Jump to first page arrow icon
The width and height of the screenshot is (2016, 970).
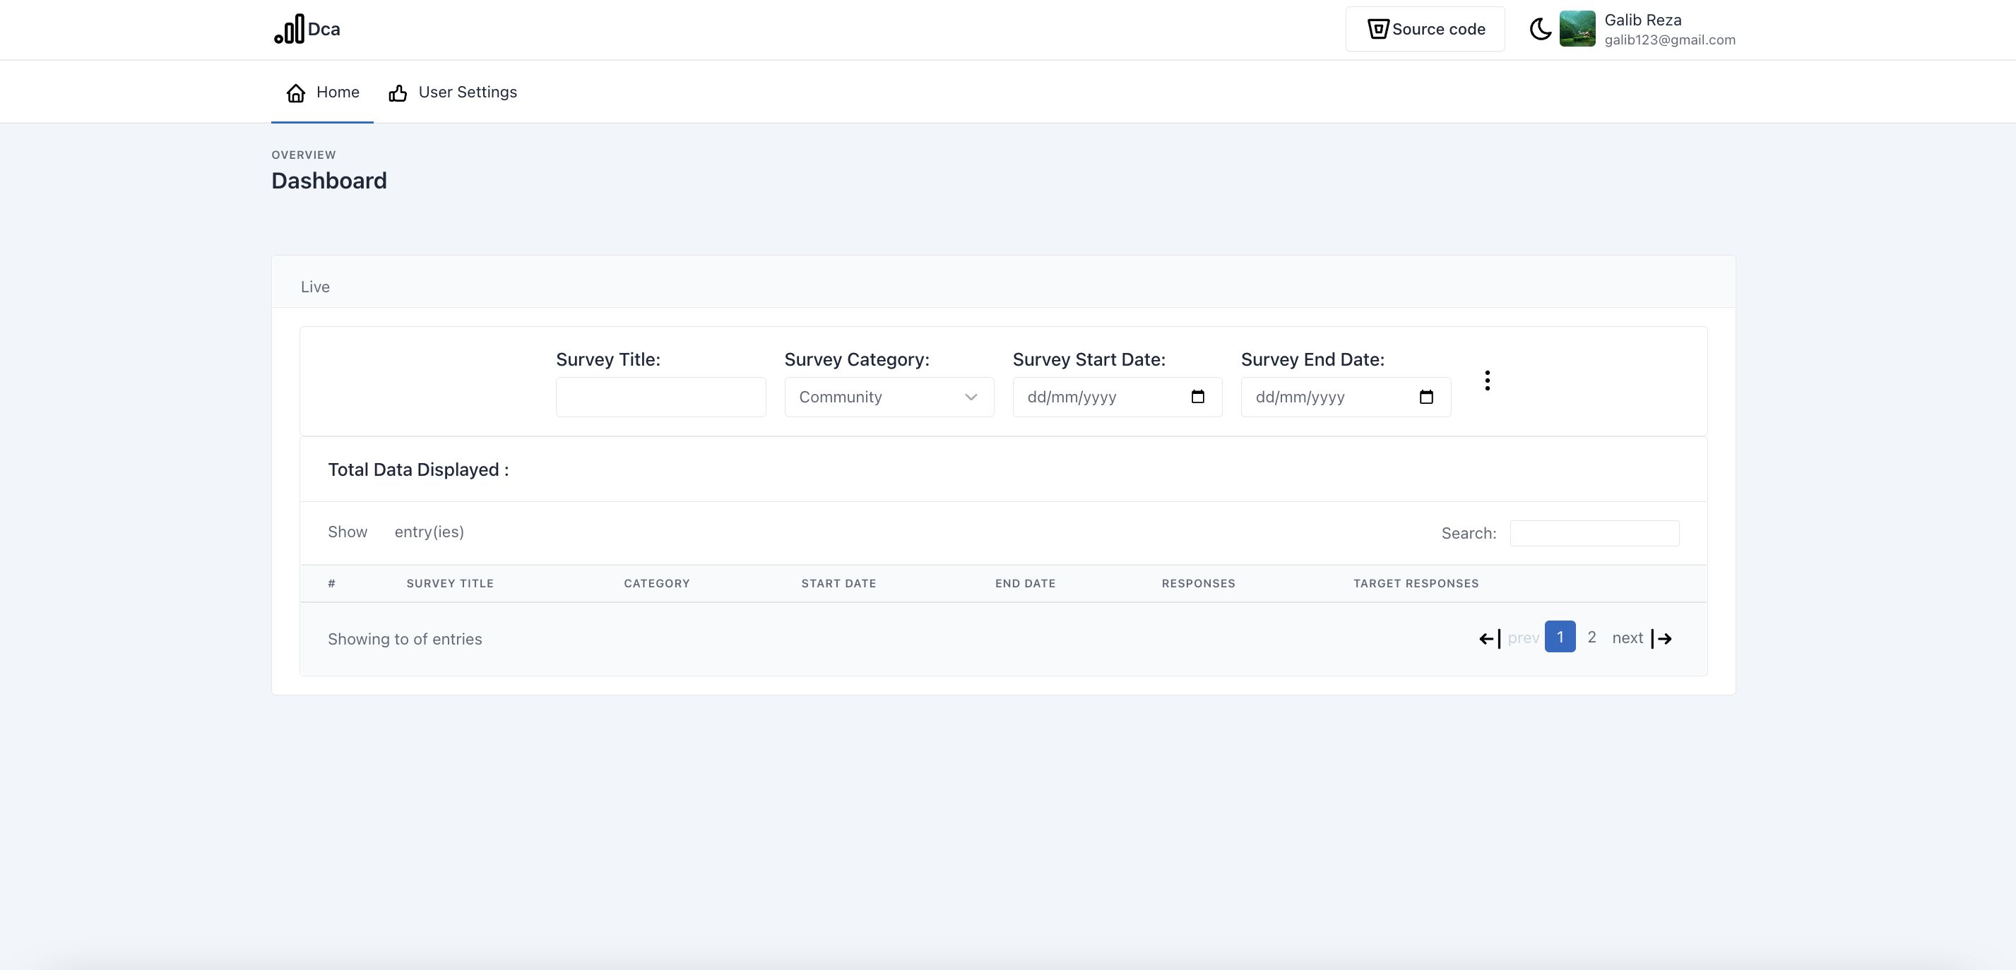pyautogui.click(x=1488, y=639)
